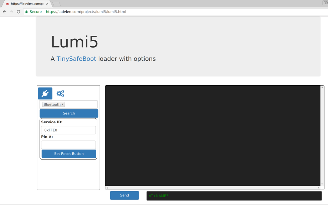This screenshot has width=328, height=205.
Task: Open a new browser tab
Action: pos(56,4)
